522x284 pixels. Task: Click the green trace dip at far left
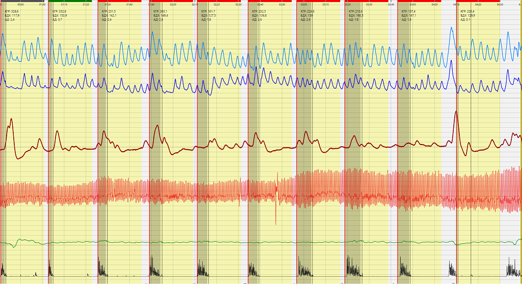tap(14, 246)
